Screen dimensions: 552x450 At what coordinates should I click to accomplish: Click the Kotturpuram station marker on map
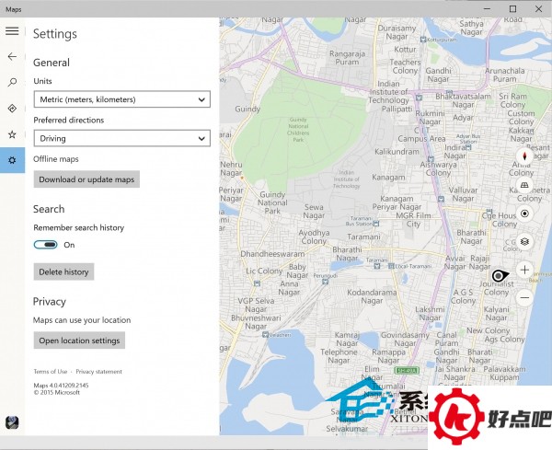[x=423, y=40]
